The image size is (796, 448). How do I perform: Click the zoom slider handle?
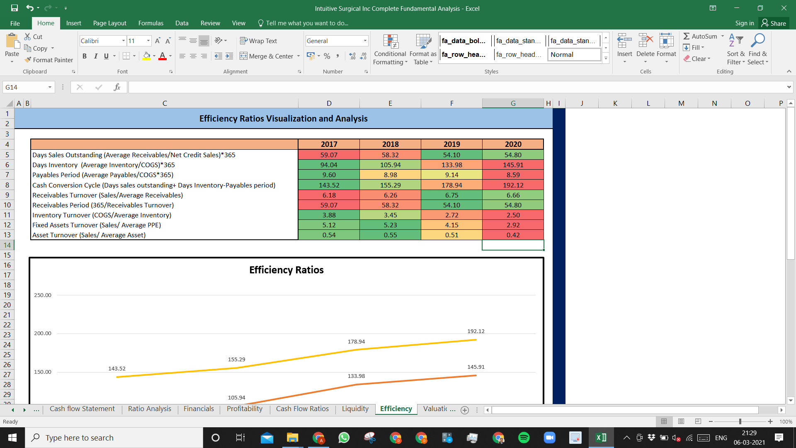tap(740, 421)
